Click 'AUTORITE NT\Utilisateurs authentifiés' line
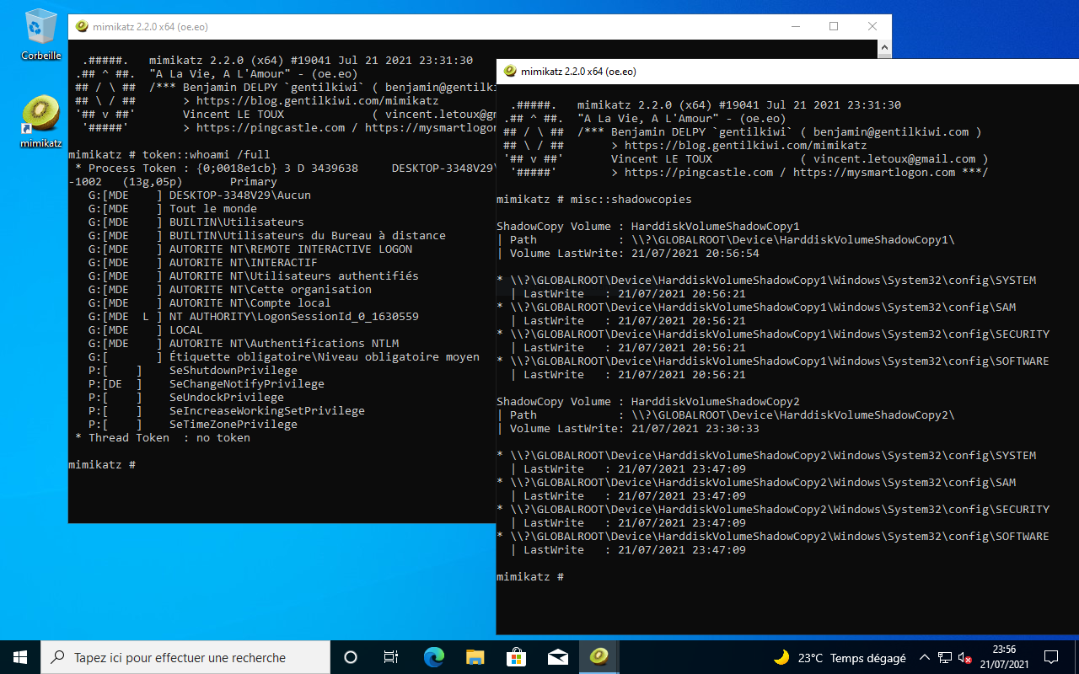Image resolution: width=1079 pixels, height=674 pixels. tap(254, 276)
